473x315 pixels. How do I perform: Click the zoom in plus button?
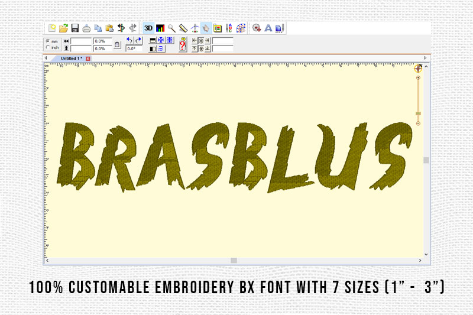tap(418, 78)
